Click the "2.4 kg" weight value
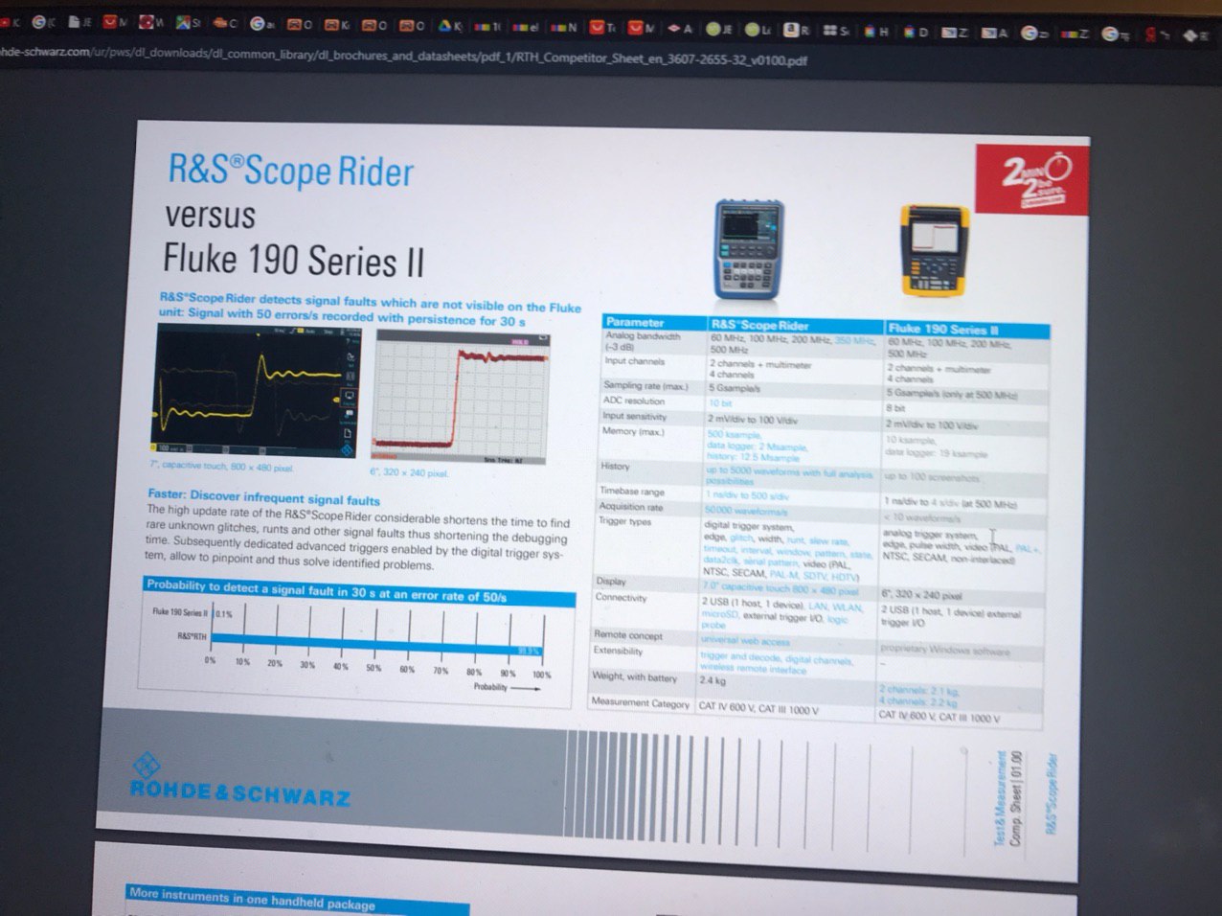1222x916 pixels. tap(713, 680)
